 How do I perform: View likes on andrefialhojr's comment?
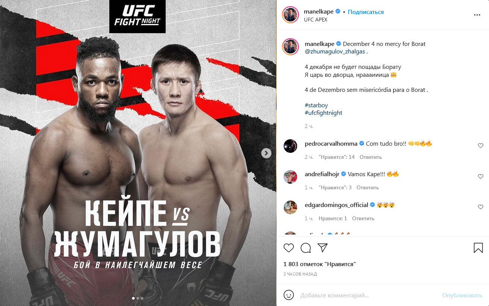(x=335, y=187)
